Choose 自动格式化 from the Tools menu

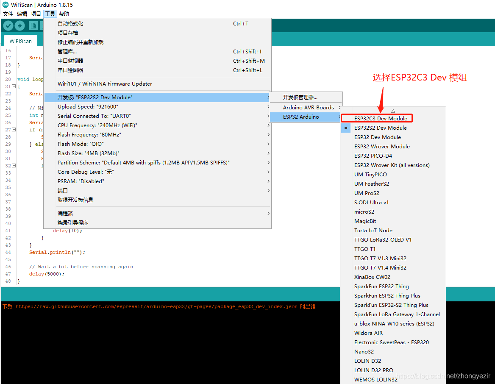[158, 24]
